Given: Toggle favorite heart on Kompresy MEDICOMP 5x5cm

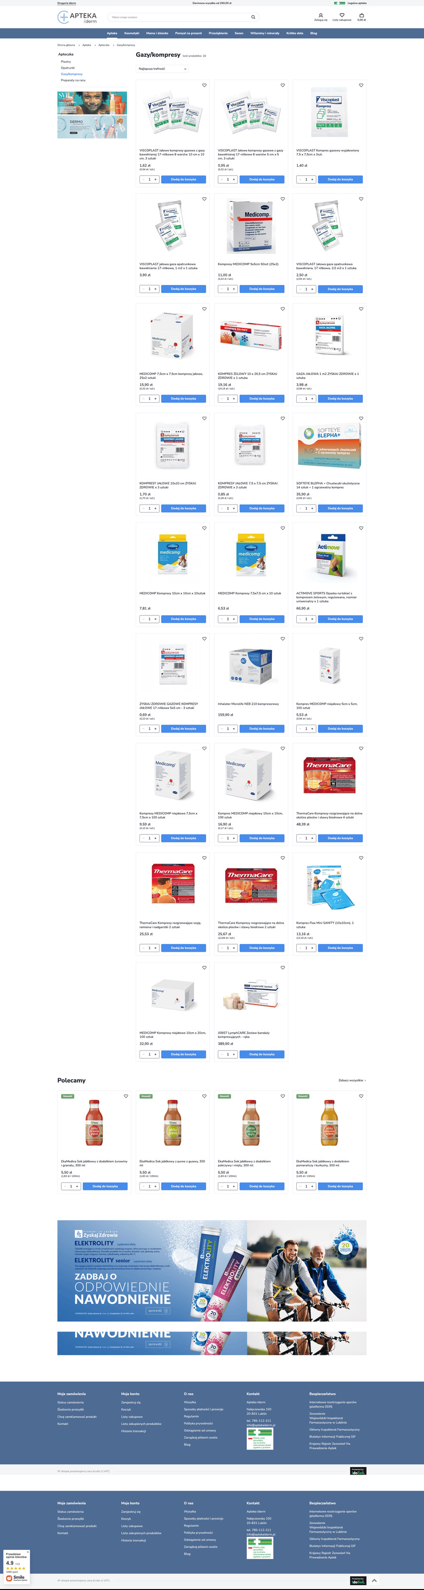Looking at the screenshot, I should pyautogui.click(x=283, y=199).
